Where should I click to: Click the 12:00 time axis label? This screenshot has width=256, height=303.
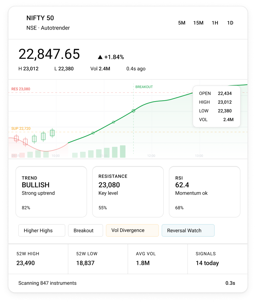151,156
